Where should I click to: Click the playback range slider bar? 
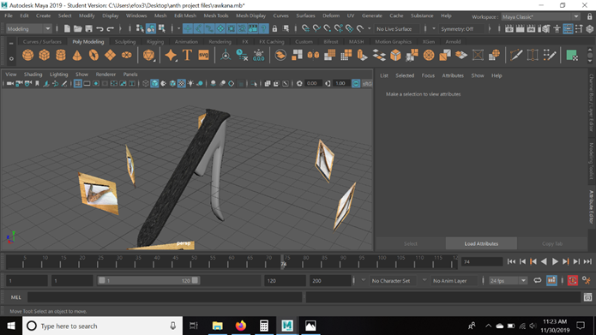(x=148, y=281)
